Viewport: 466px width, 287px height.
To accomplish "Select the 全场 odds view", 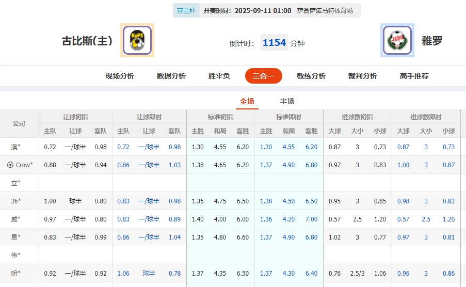I will (x=247, y=101).
